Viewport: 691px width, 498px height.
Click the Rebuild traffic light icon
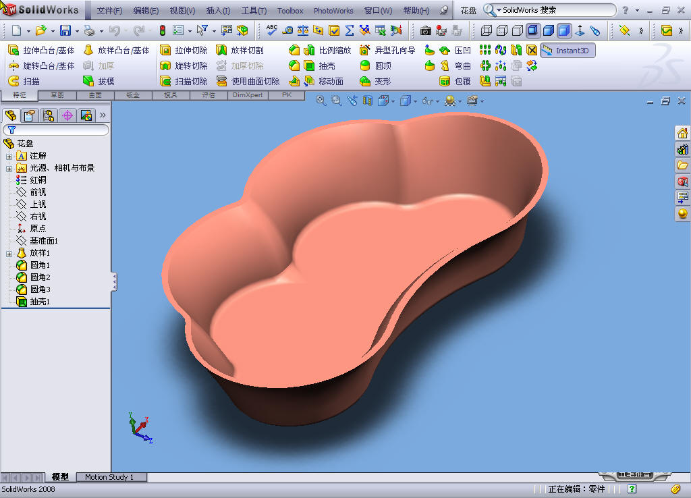(x=163, y=30)
